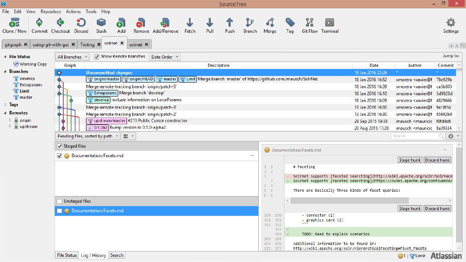Select the Uncommitted changes row
This screenshot has height=262, width=466.
pos(255,72)
